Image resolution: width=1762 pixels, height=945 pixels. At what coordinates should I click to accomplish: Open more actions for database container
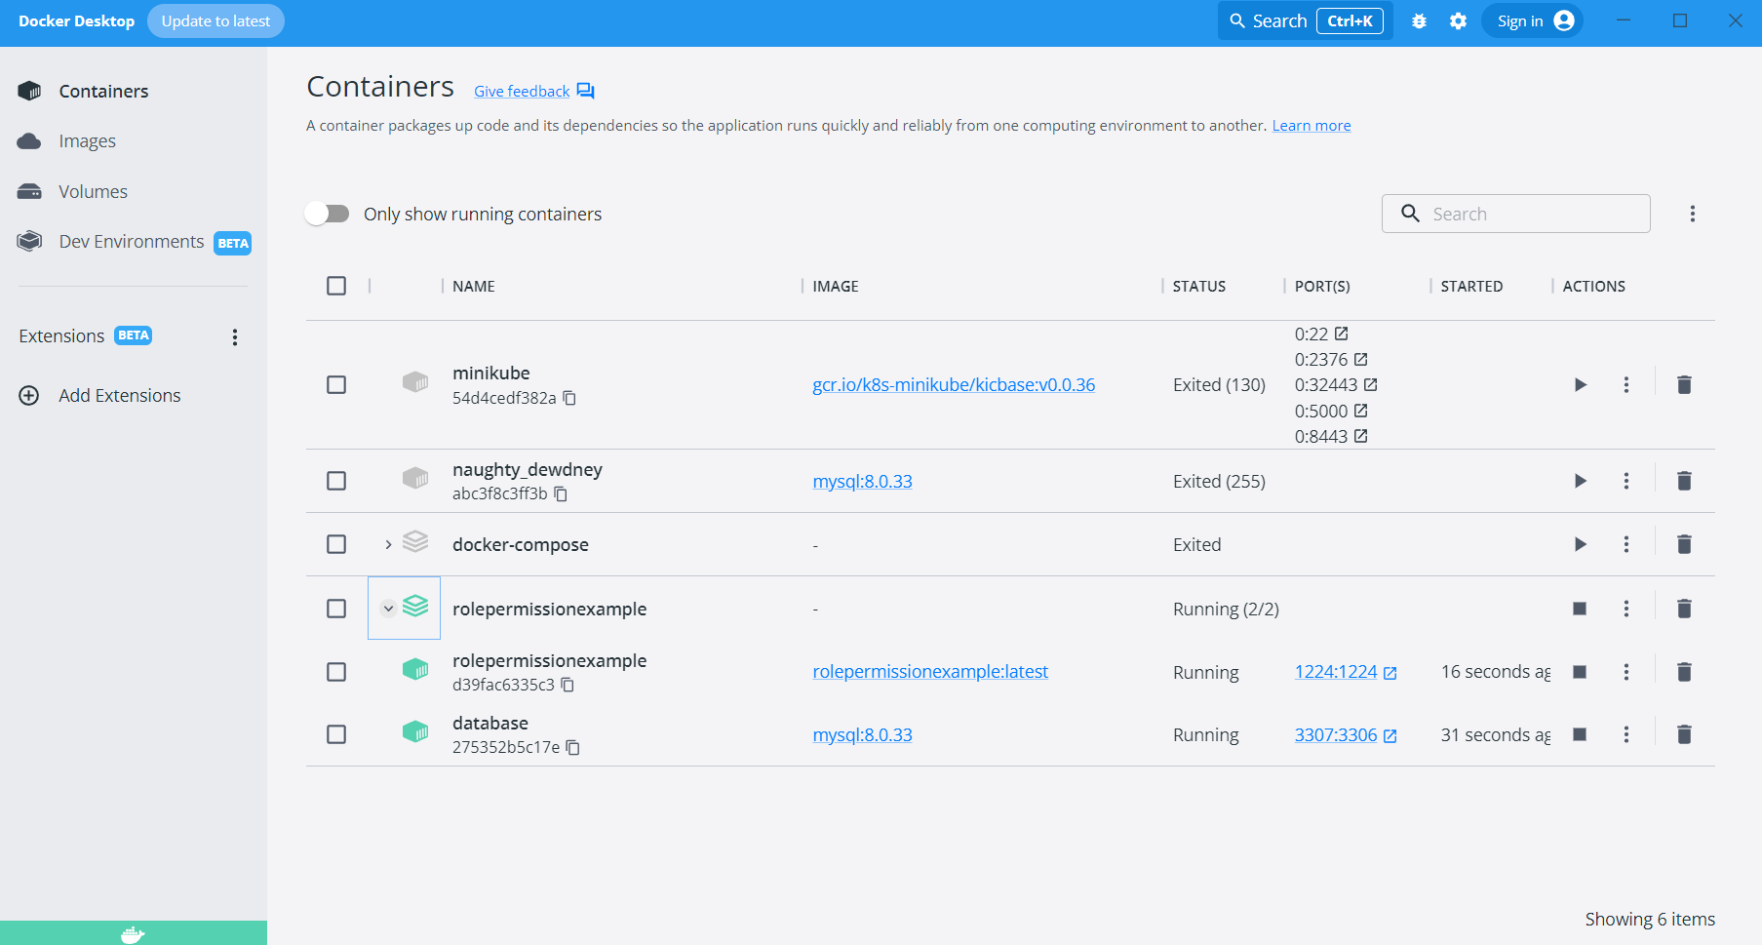point(1625,734)
